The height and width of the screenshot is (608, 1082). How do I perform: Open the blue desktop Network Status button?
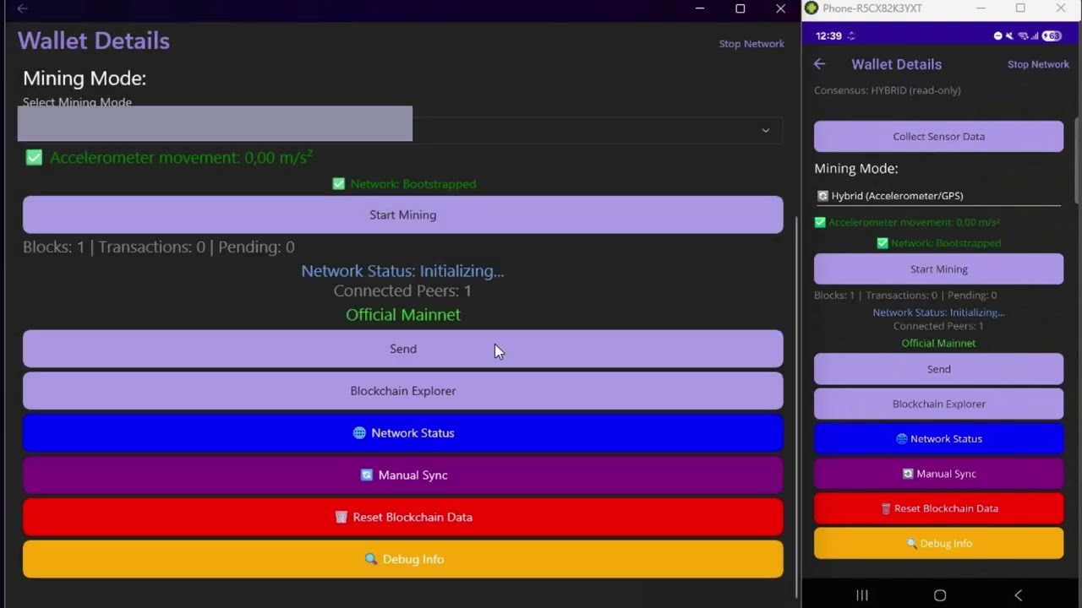(x=402, y=433)
